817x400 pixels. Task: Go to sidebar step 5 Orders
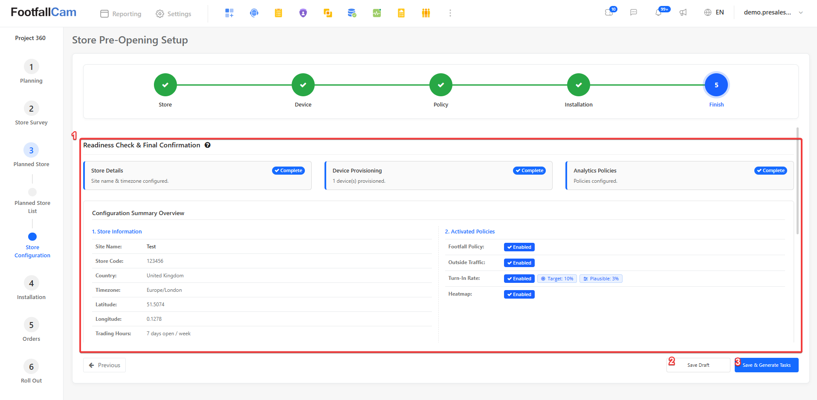pos(31,330)
